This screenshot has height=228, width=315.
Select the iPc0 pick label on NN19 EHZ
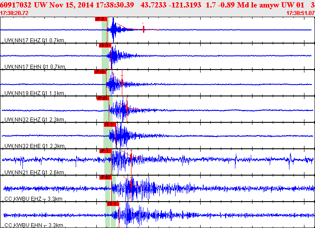[x=100, y=72]
